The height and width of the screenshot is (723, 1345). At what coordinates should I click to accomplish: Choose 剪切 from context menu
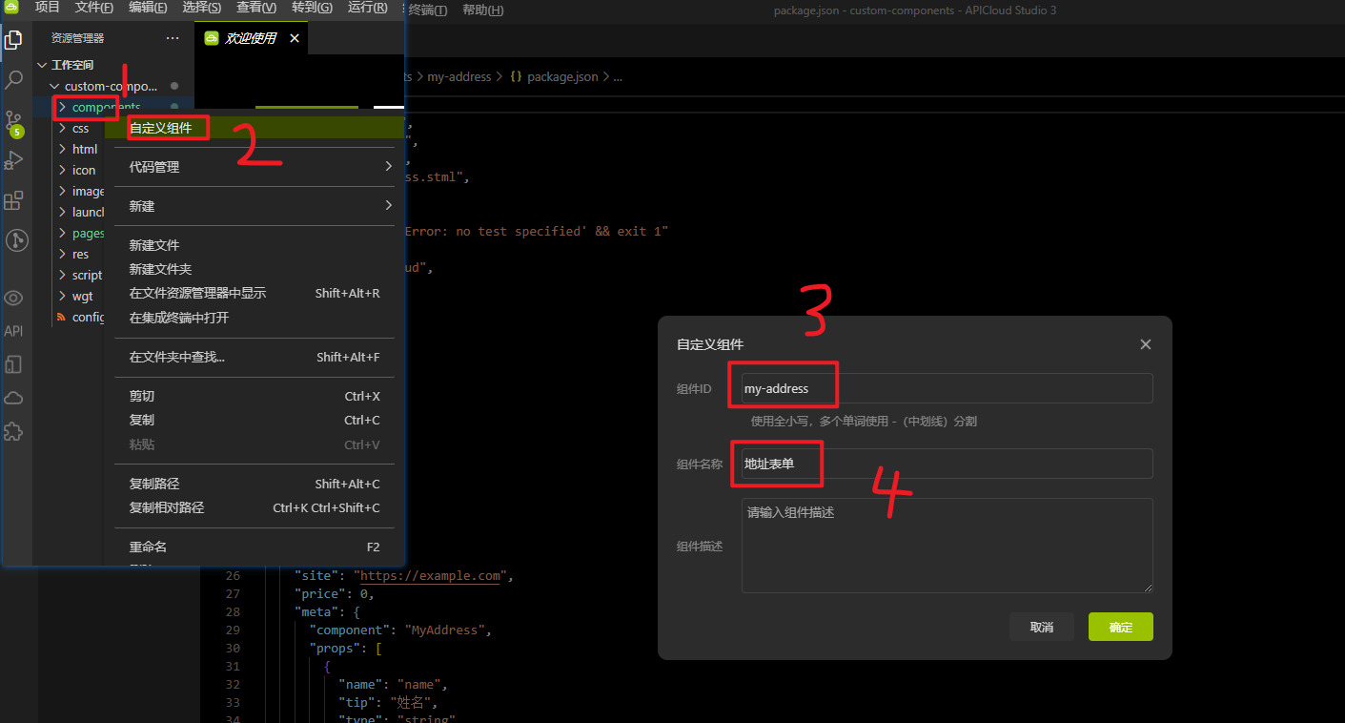coord(255,396)
